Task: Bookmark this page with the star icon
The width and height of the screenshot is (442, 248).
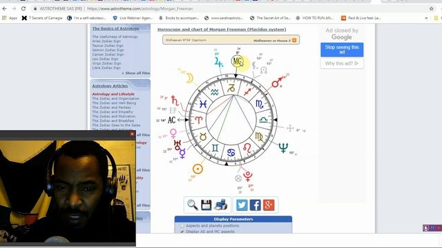Action: [x=431, y=9]
